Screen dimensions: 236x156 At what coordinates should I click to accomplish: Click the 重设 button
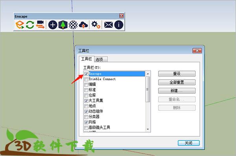[177, 74]
